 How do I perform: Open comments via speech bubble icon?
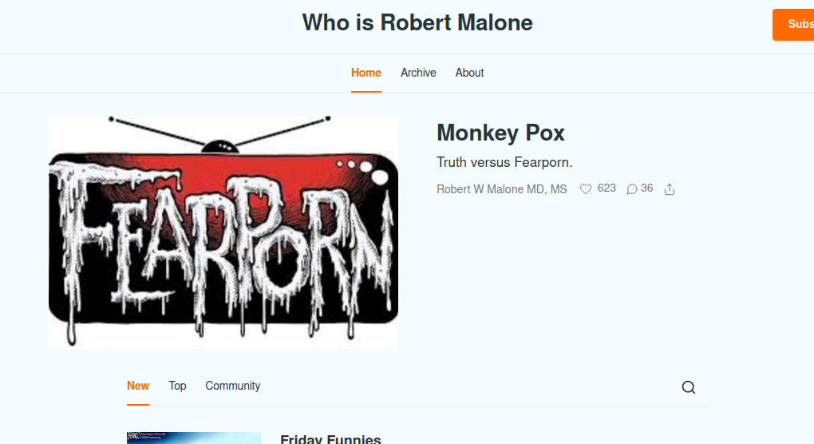tap(632, 189)
